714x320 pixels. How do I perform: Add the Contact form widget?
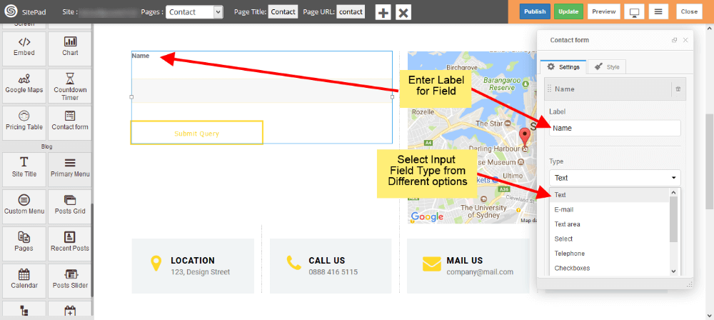[70, 123]
